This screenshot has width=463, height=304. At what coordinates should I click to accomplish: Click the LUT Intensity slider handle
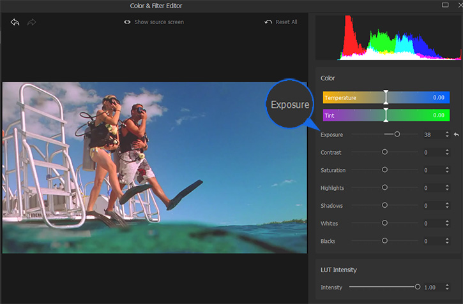[418, 287]
